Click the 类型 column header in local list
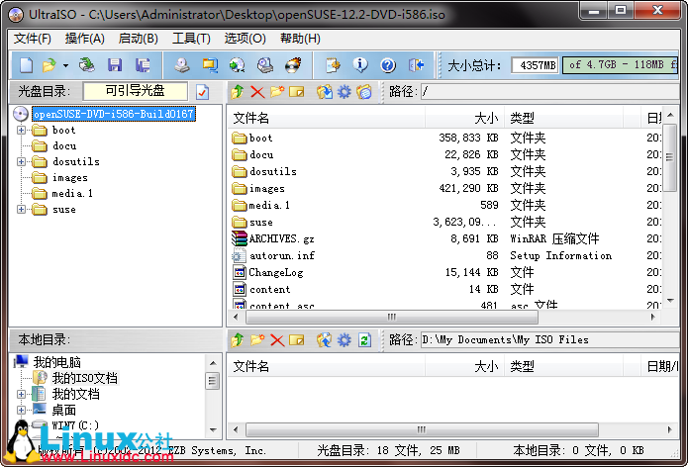This screenshot has width=688, height=467. tap(564, 367)
